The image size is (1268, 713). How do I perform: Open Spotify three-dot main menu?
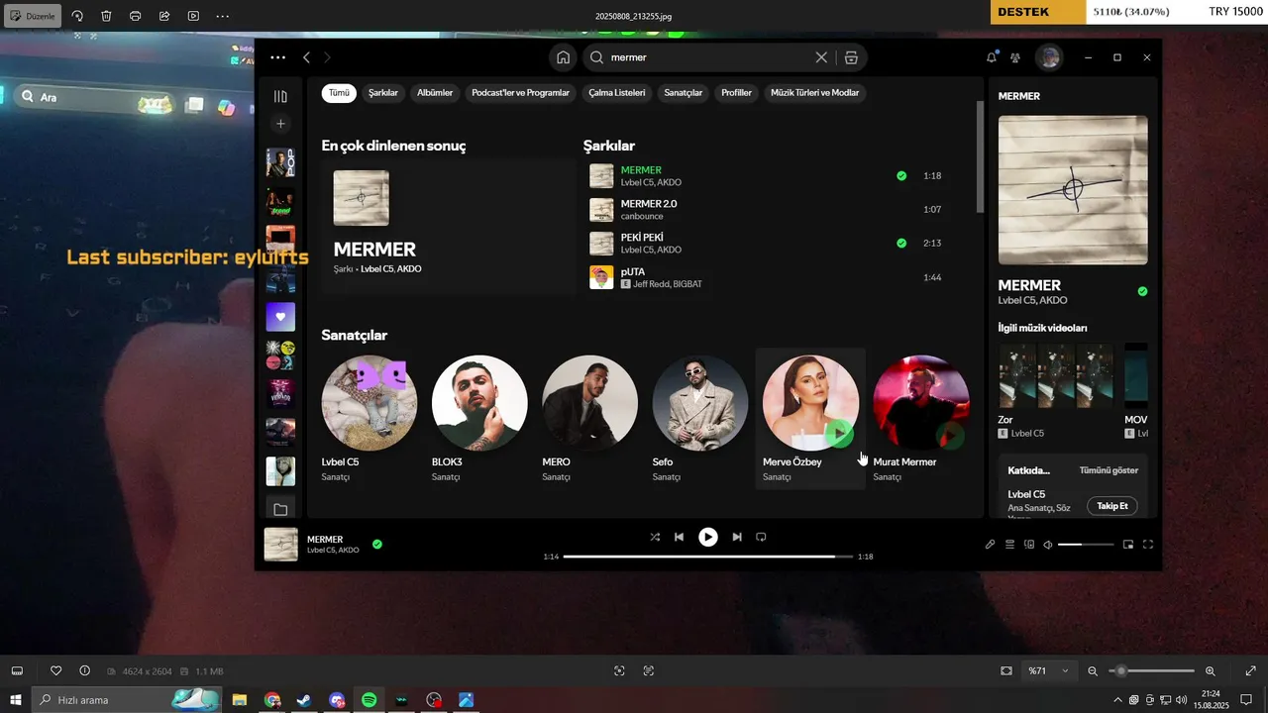pyautogui.click(x=277, y=57)
